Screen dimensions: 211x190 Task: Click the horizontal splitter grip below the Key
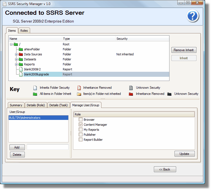(x=103, y=99)
